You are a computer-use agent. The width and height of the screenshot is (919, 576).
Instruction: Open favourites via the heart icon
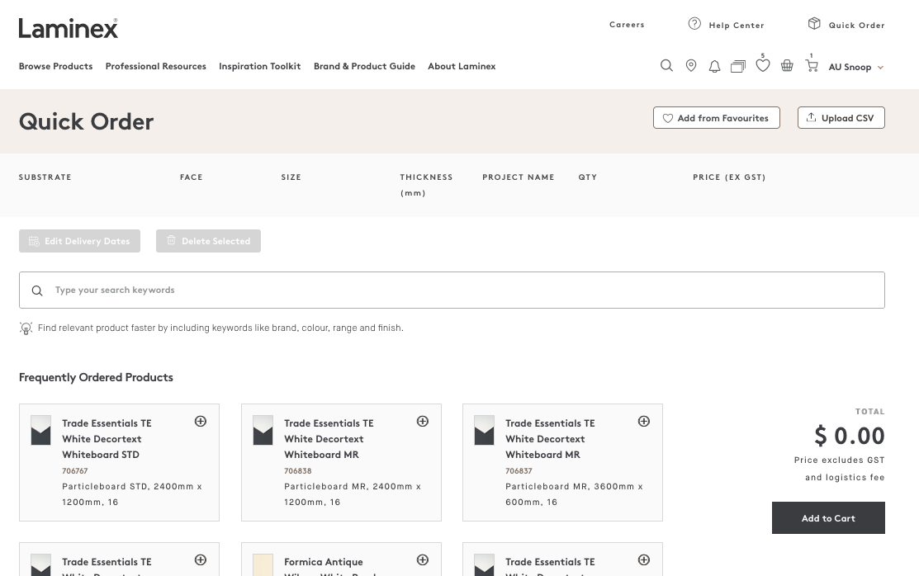[x=763, y=64]
